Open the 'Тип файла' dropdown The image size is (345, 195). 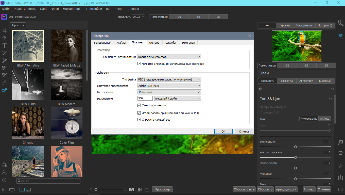169,79
